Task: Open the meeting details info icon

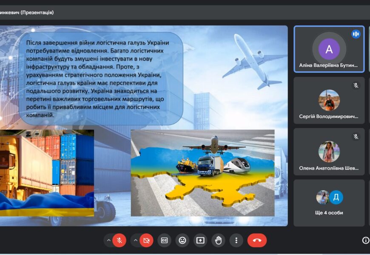Action: 365,241
